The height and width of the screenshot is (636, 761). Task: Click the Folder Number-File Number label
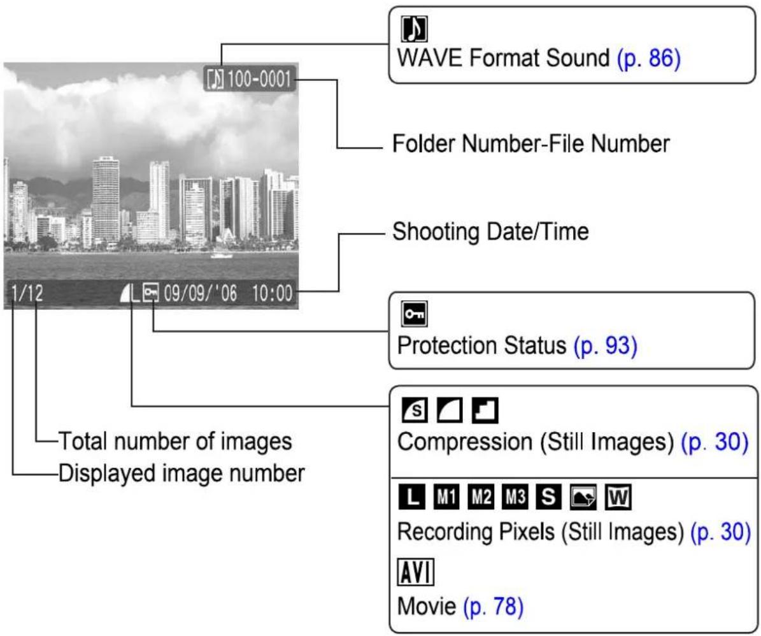531,144
